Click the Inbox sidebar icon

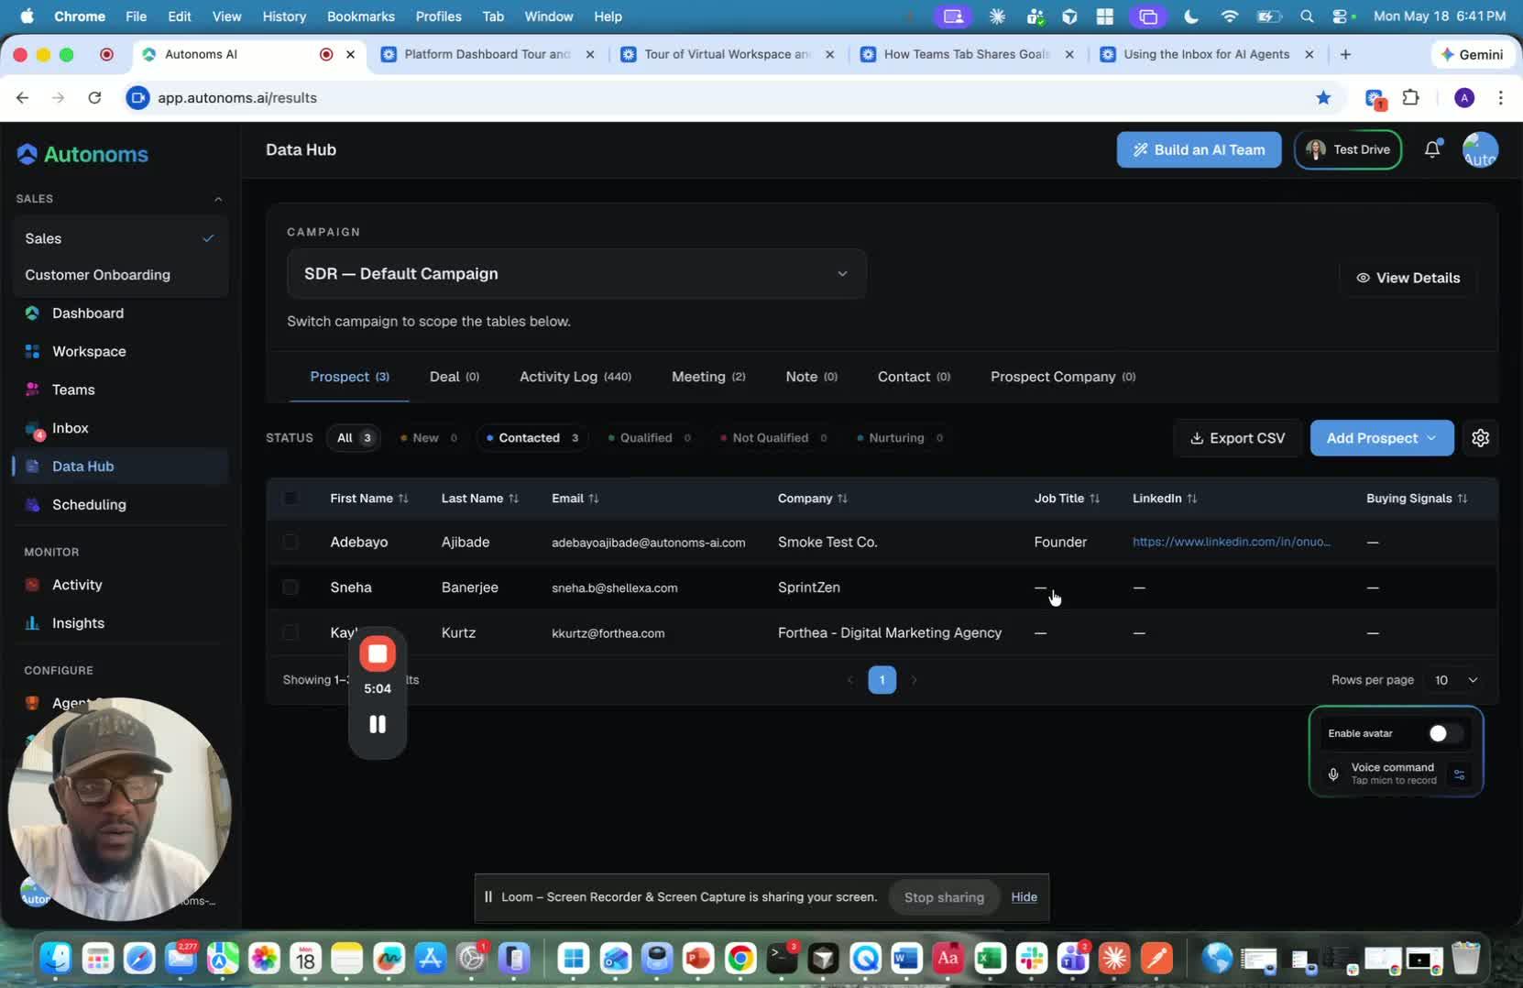(34, 429)
